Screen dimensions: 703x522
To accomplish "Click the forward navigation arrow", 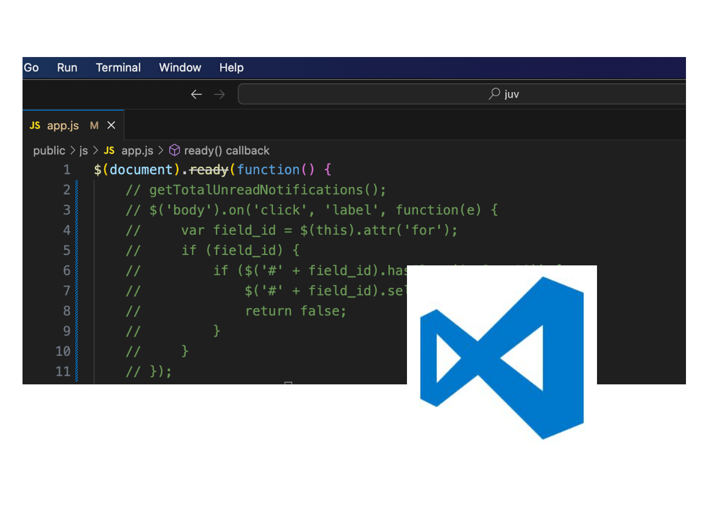I will [x=219, y=94].
